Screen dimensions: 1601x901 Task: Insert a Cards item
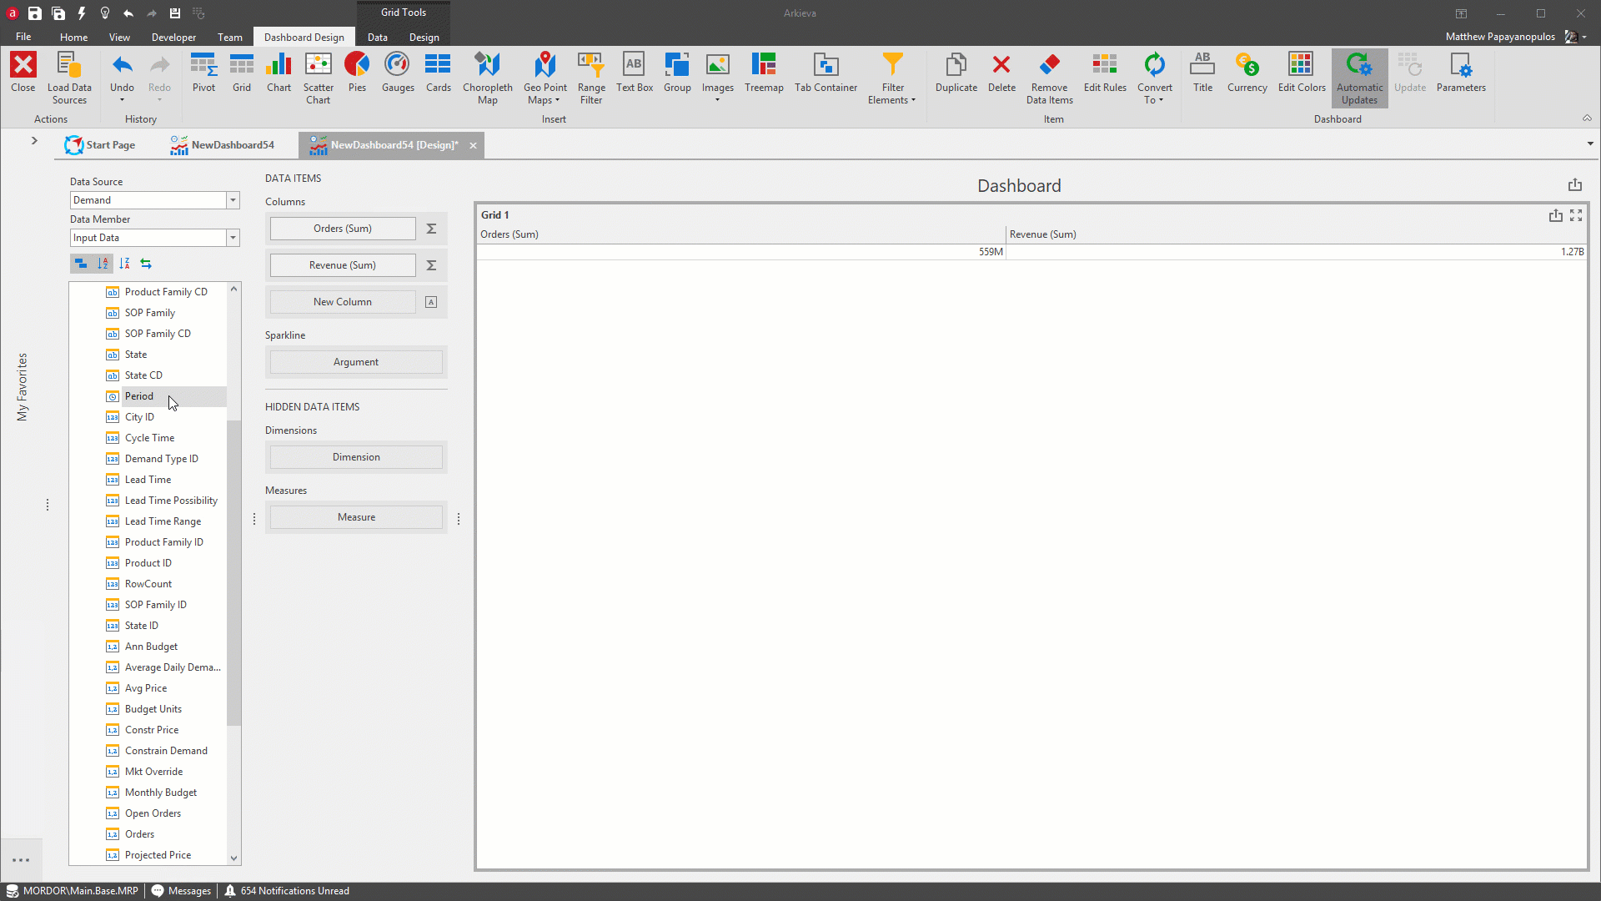(x=438, y=73)
